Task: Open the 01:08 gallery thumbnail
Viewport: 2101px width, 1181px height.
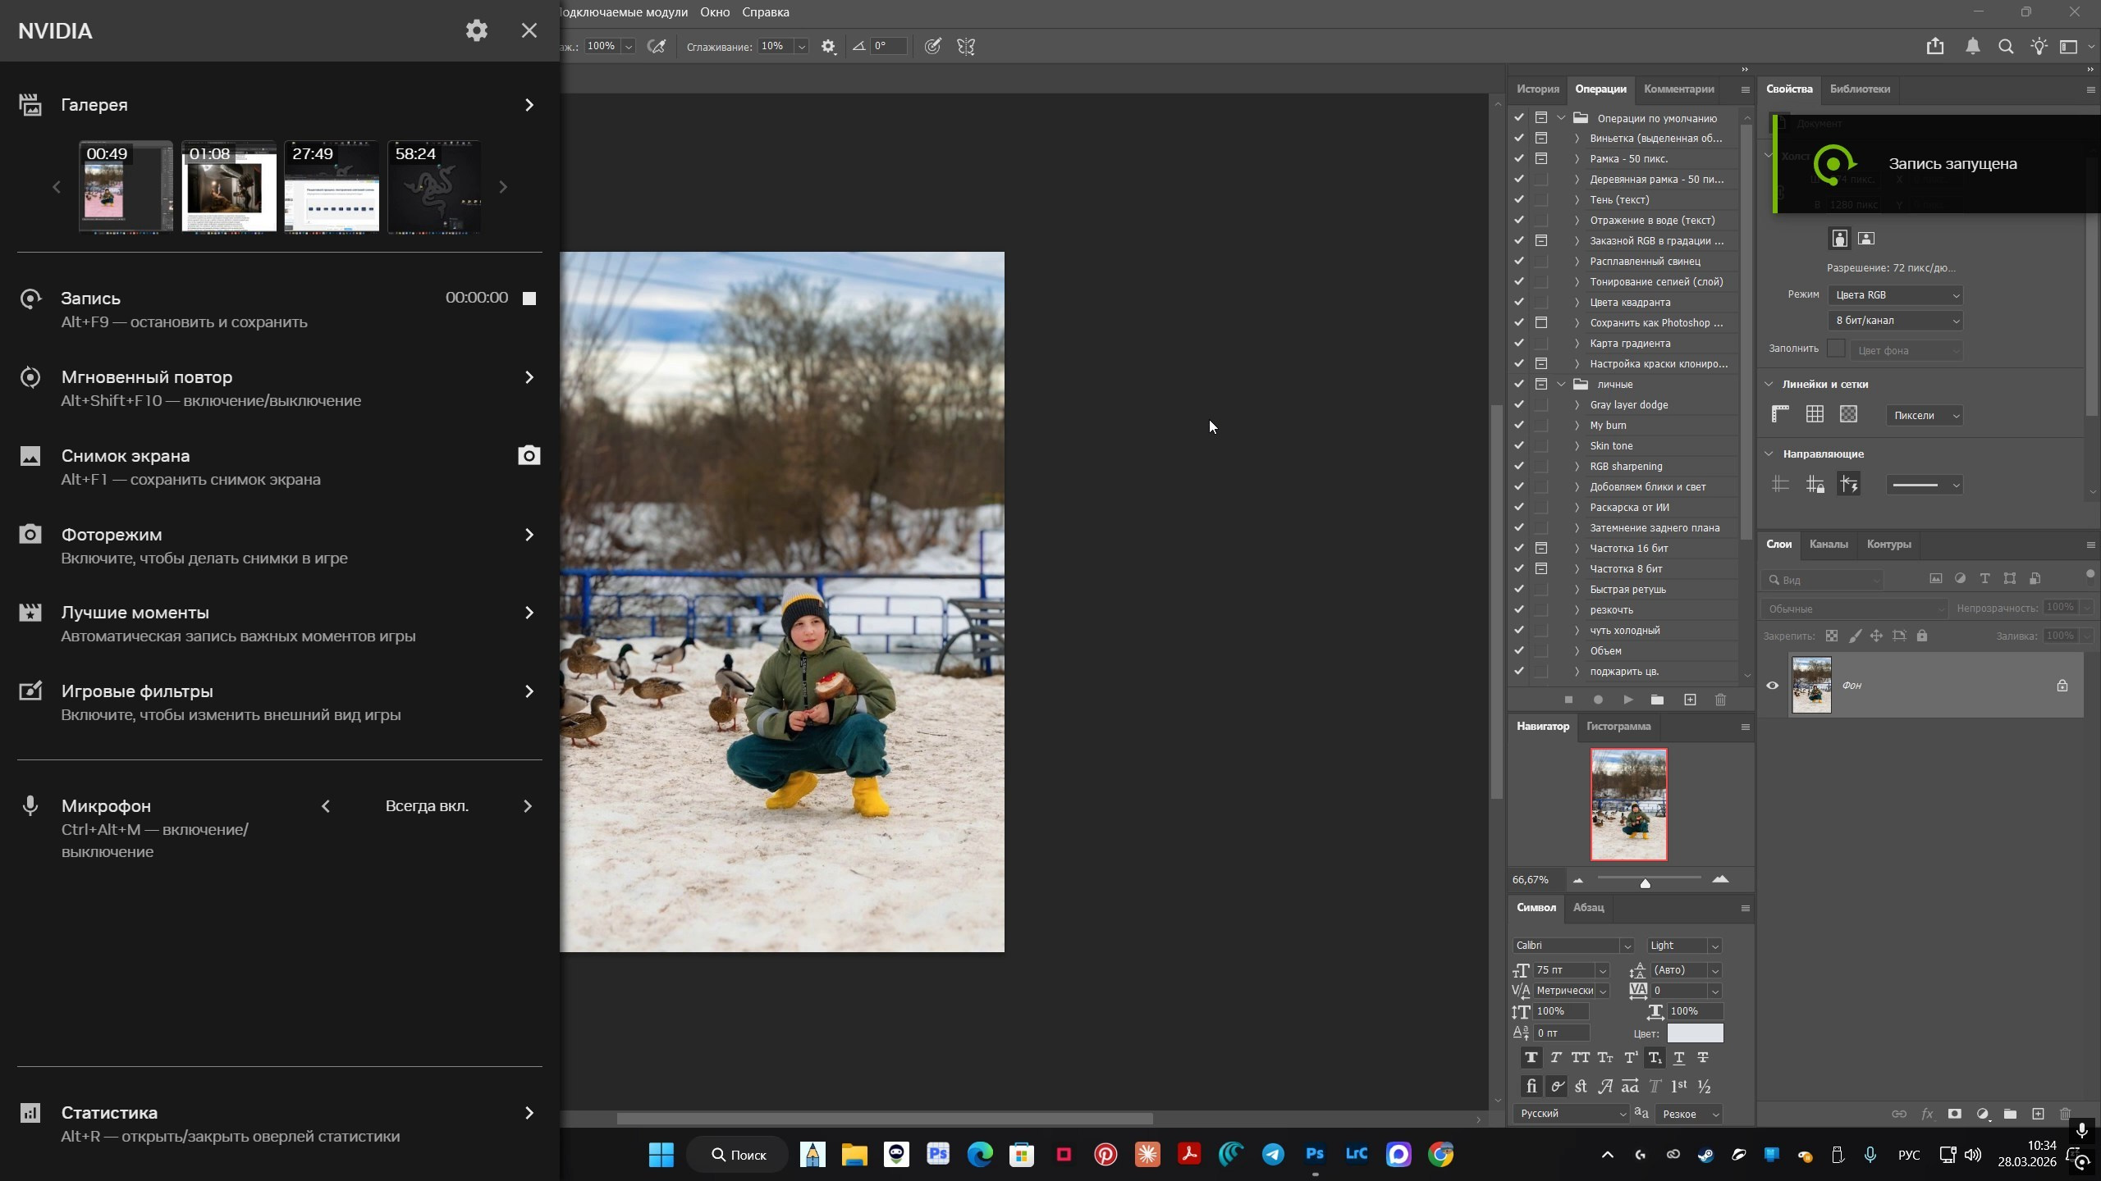Action: (228, 187)
